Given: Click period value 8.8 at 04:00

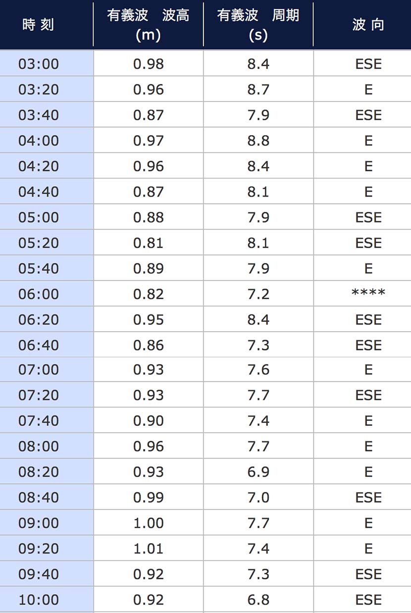Looking at the screenshot, I should [x=258, y=141].
